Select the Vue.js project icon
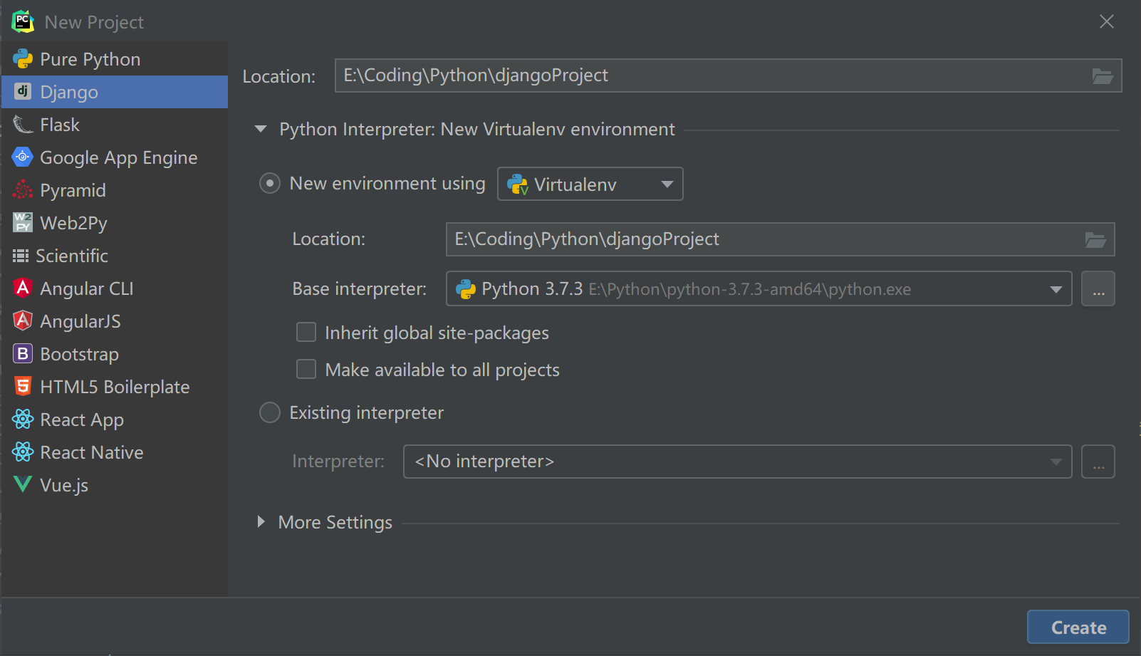Viewport: 1141px width, 656px height. [23, 484]
